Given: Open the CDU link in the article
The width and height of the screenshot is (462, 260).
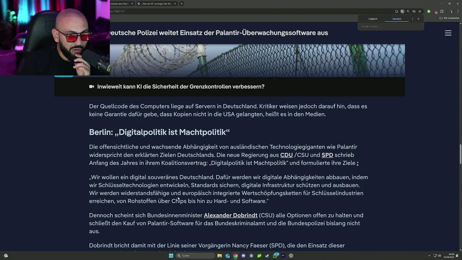Looking at the screenshot, I should click(287, 155).
